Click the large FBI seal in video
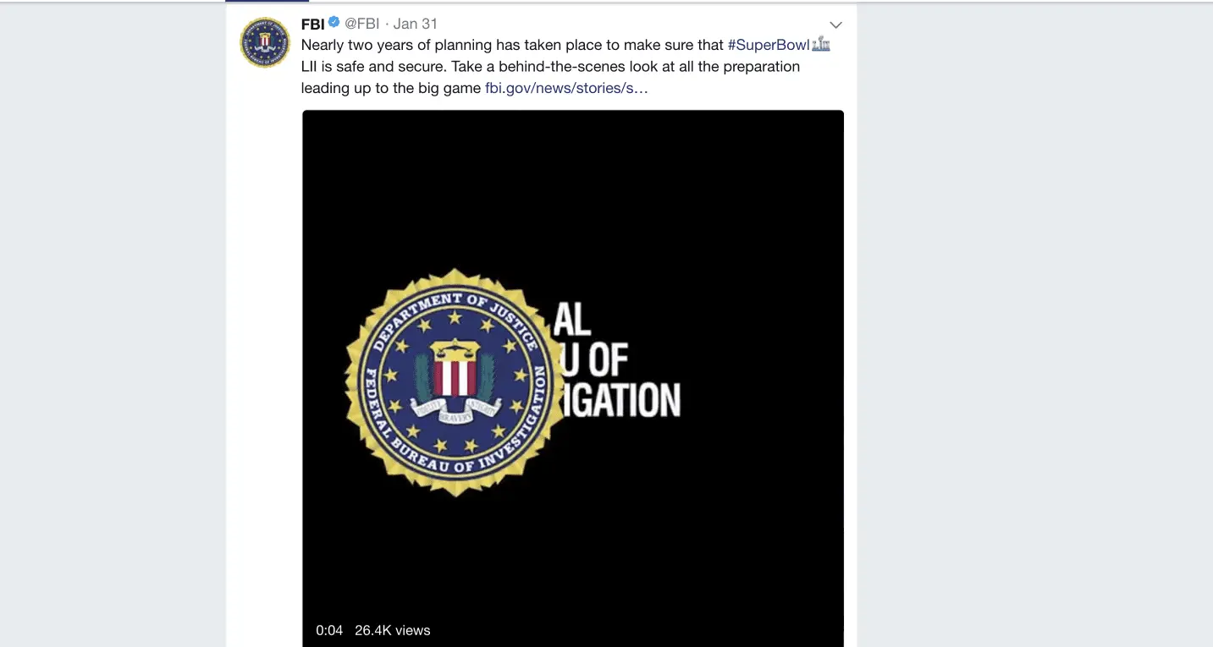The image size is (1213, 647). (x=456, y=382)
